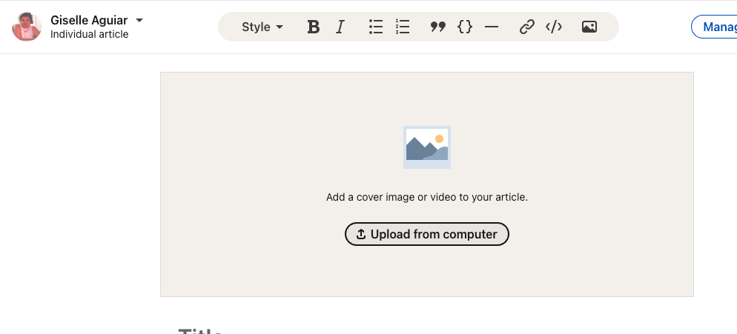Click the Giselle Aguiar author name

pyautogui.click(x=89, y=20)
